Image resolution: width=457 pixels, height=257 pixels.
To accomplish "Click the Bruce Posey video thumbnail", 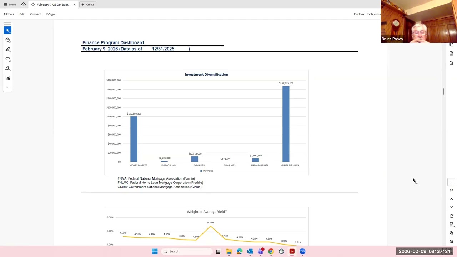I will pos(418,21).
